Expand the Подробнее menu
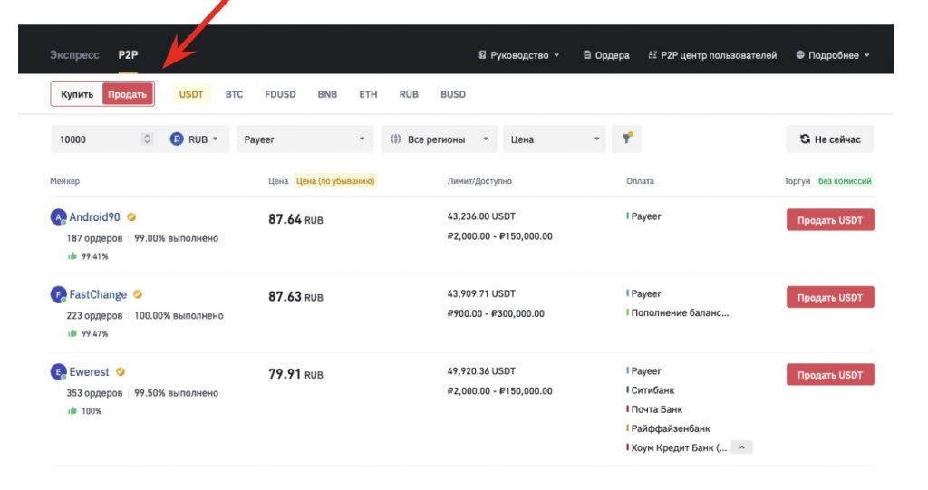This screenshot has width=928, height=490. pyautogui.click(x=833, y=55)
